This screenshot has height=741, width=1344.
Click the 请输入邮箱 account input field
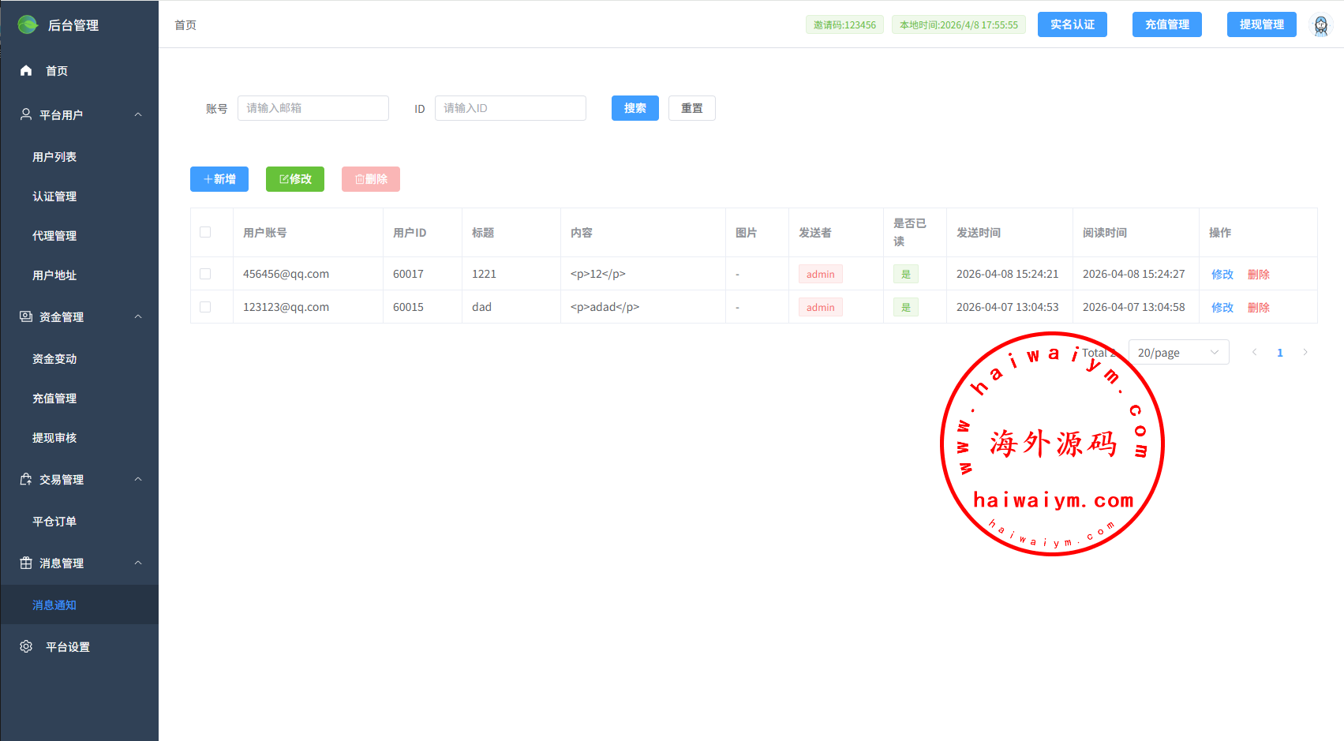[313, 108]
